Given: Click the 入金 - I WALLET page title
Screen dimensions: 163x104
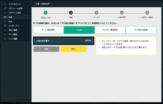Looking at the screenshot, I should 43,4.
